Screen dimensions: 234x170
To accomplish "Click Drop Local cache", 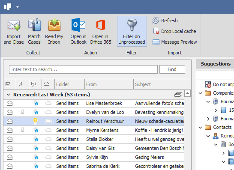I will (174, 31).
